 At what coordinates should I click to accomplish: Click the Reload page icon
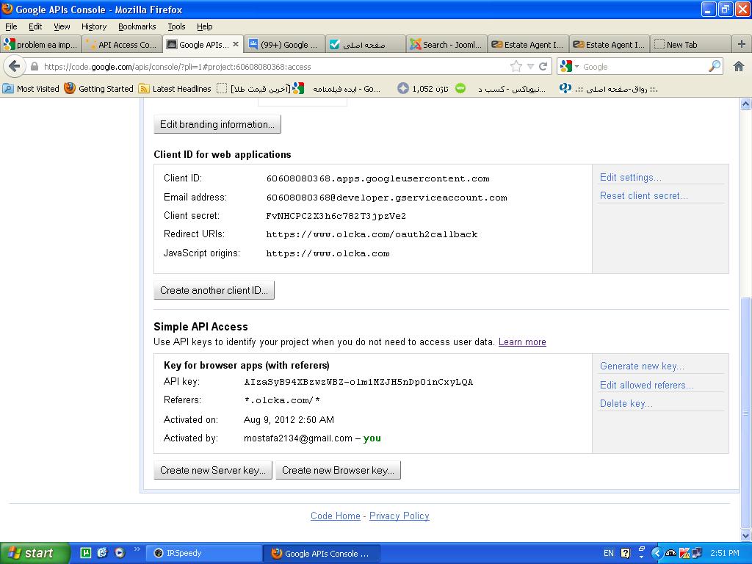(543, 67)
